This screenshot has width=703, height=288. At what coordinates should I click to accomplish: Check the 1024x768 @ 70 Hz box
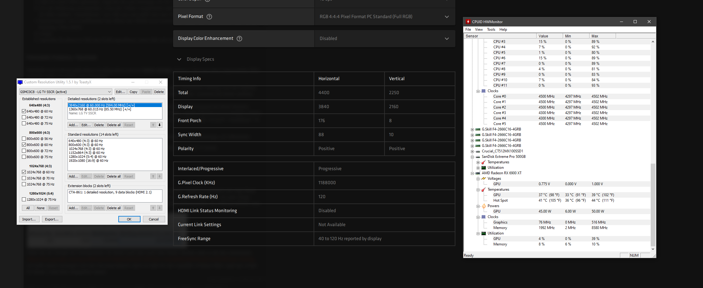click(x=24, y=178)
